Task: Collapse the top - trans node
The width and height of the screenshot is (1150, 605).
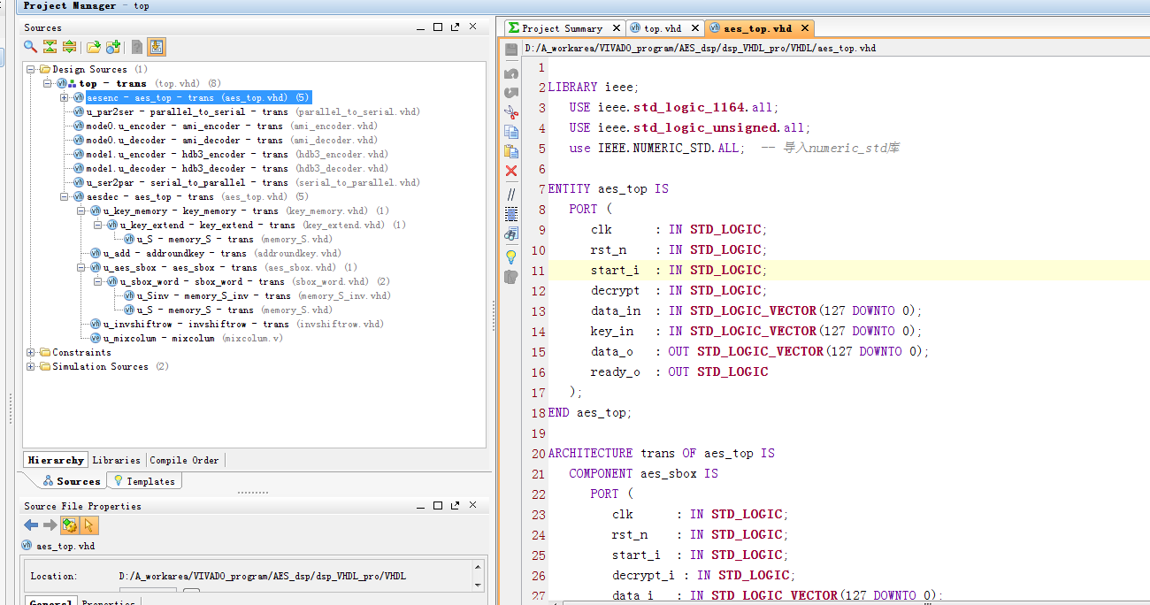Action: point(48,83)
